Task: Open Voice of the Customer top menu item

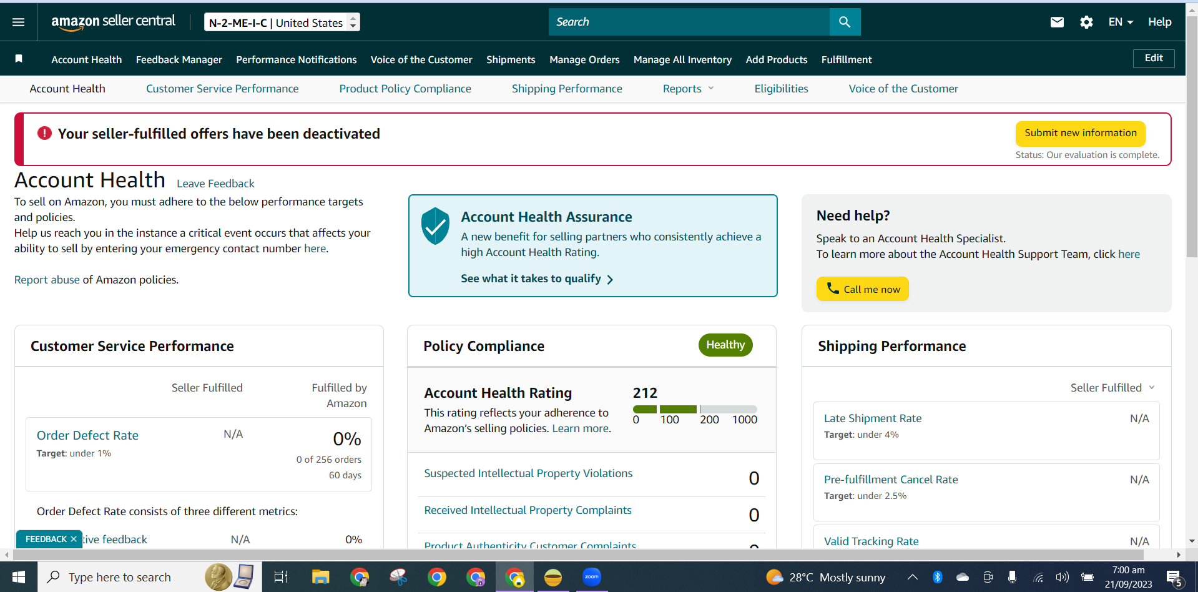Action: [421, 59]
